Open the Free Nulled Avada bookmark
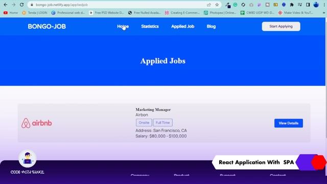The height and width of the screenshot is (184, 327). (x=145, y=13)
